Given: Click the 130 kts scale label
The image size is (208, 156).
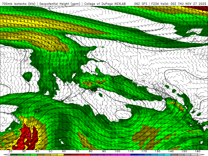Looking at the screenshot, I should coord(158,151).
